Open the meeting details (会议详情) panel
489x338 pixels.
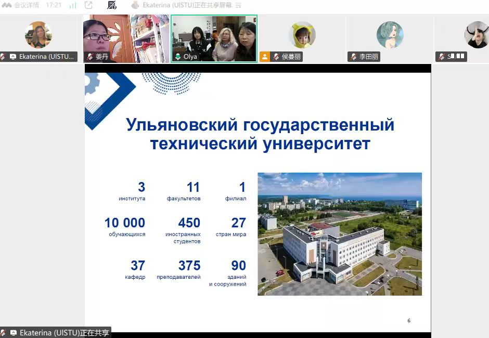click(27, 5)
